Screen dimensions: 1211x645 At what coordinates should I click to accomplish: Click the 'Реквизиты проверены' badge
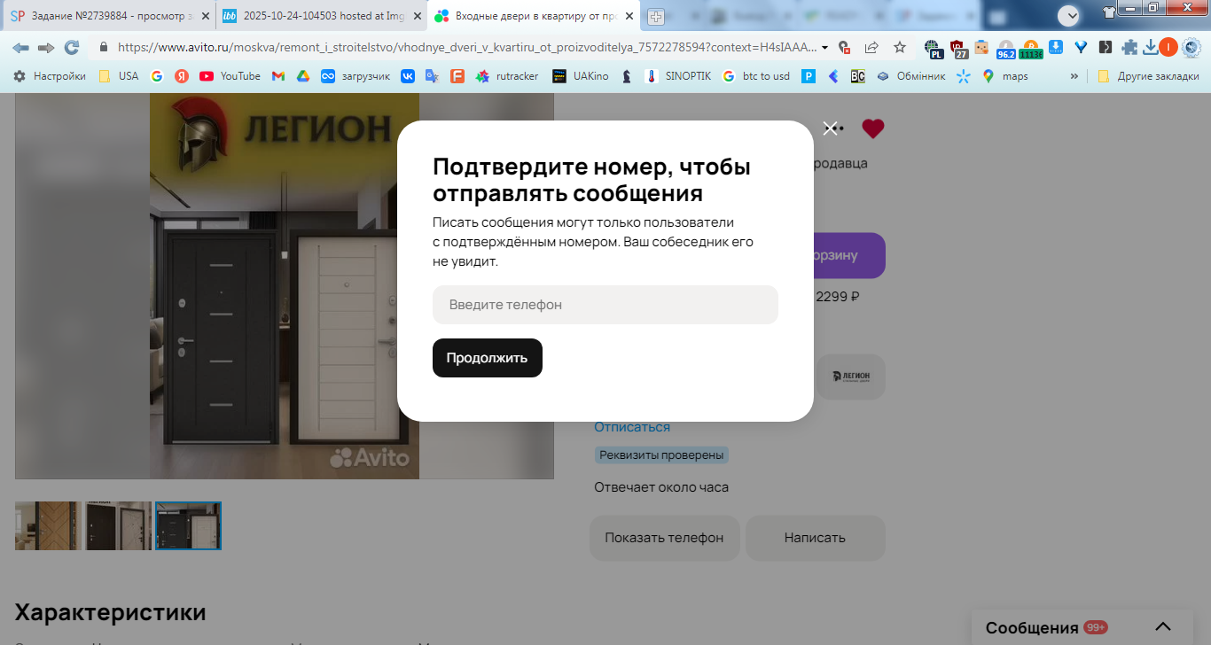click(x=661, y=455)
